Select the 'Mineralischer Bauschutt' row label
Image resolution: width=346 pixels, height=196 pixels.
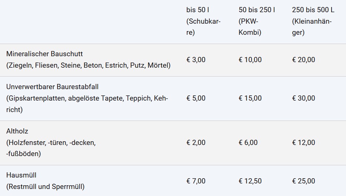coord(44,54)
